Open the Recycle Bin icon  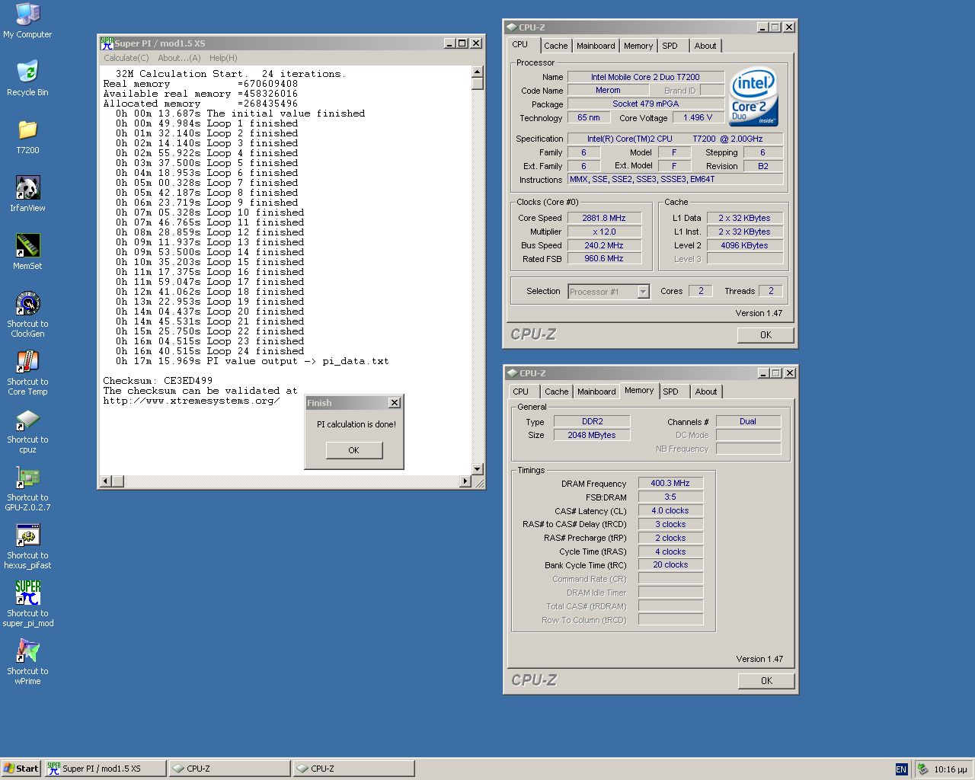coord(27,78)
